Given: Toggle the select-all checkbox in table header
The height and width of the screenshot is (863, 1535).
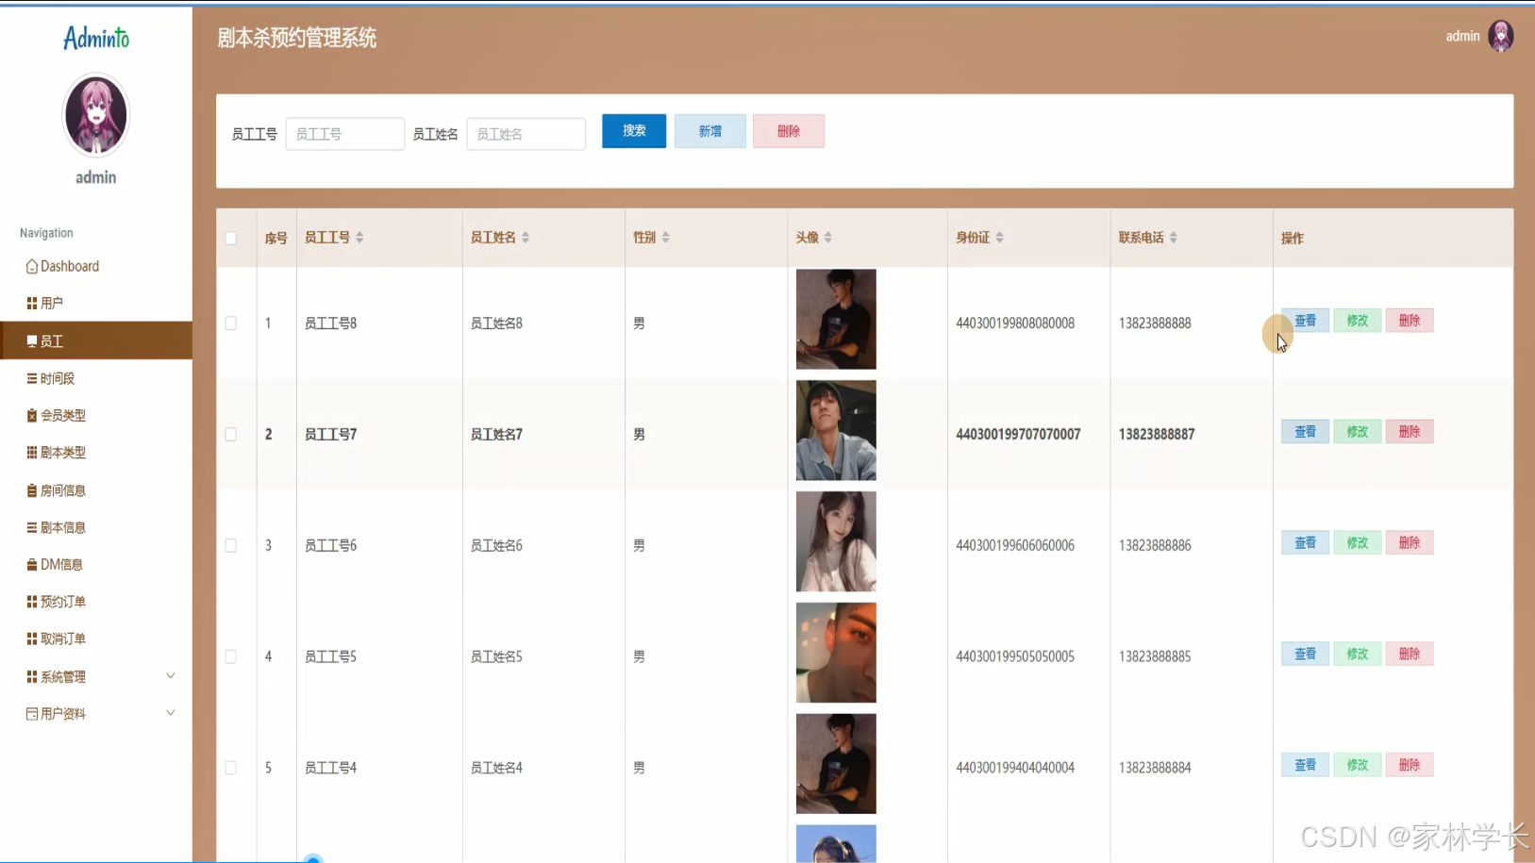Looking at the screenshot, I should click(x=231, y=238).
